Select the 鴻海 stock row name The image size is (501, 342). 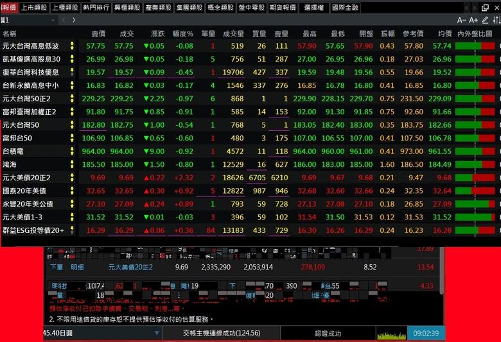click(10, 164)
